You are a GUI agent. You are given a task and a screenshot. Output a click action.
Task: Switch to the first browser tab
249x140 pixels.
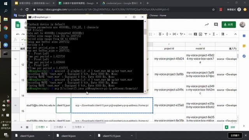[35, 3]
